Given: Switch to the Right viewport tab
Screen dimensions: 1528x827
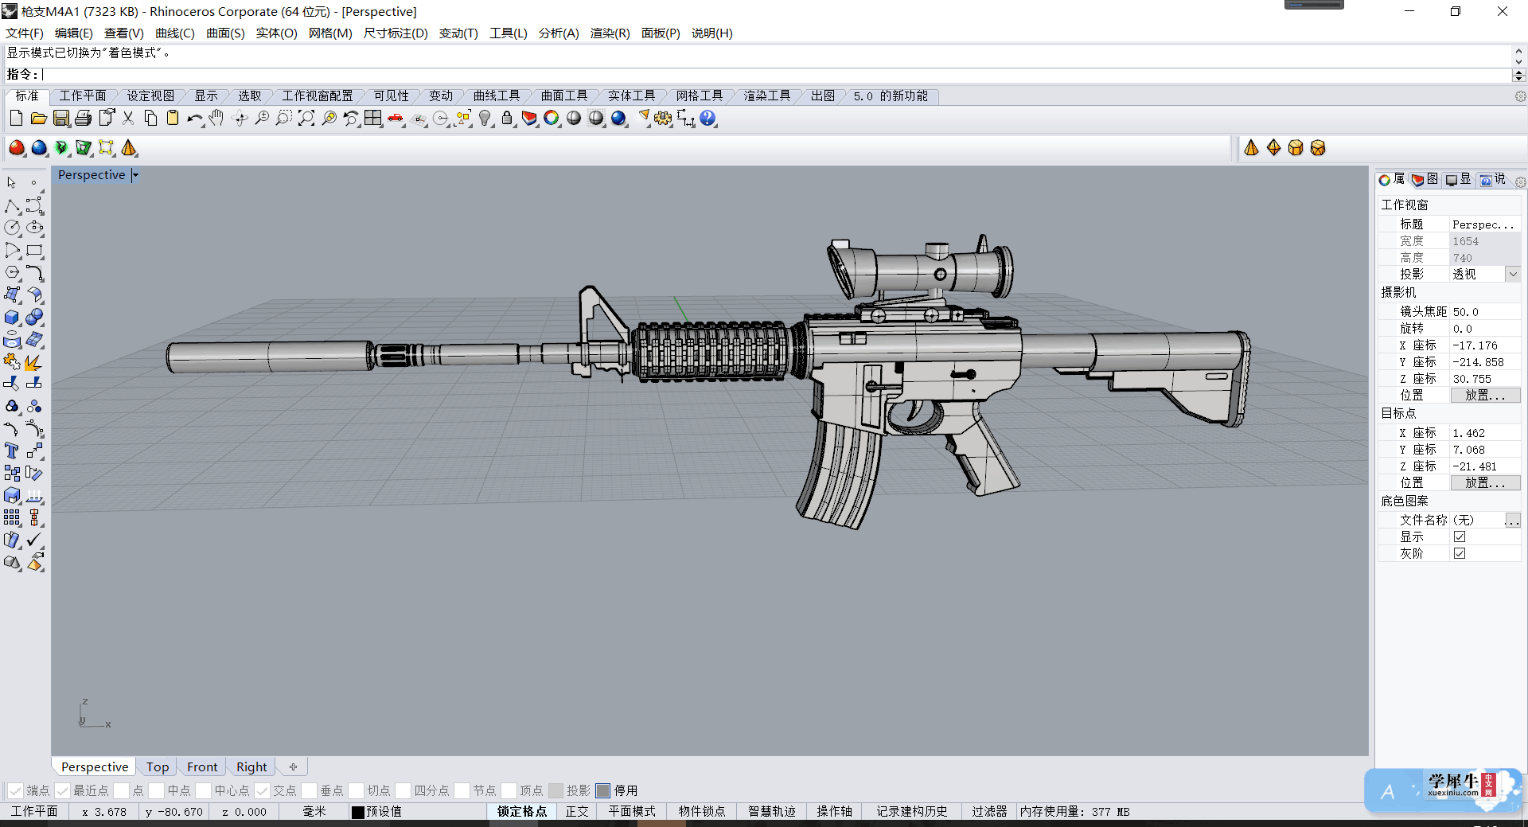Looking at the screenshot, I should (x=251, y=767).
